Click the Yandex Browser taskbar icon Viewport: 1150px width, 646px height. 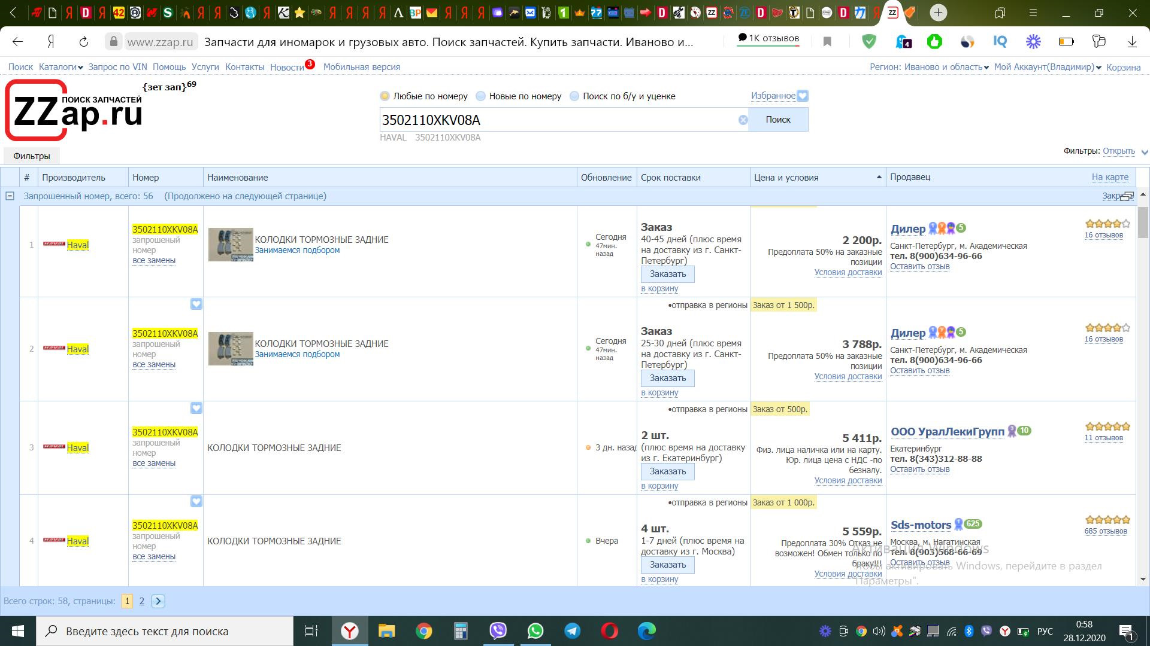[x=350, y=631]
